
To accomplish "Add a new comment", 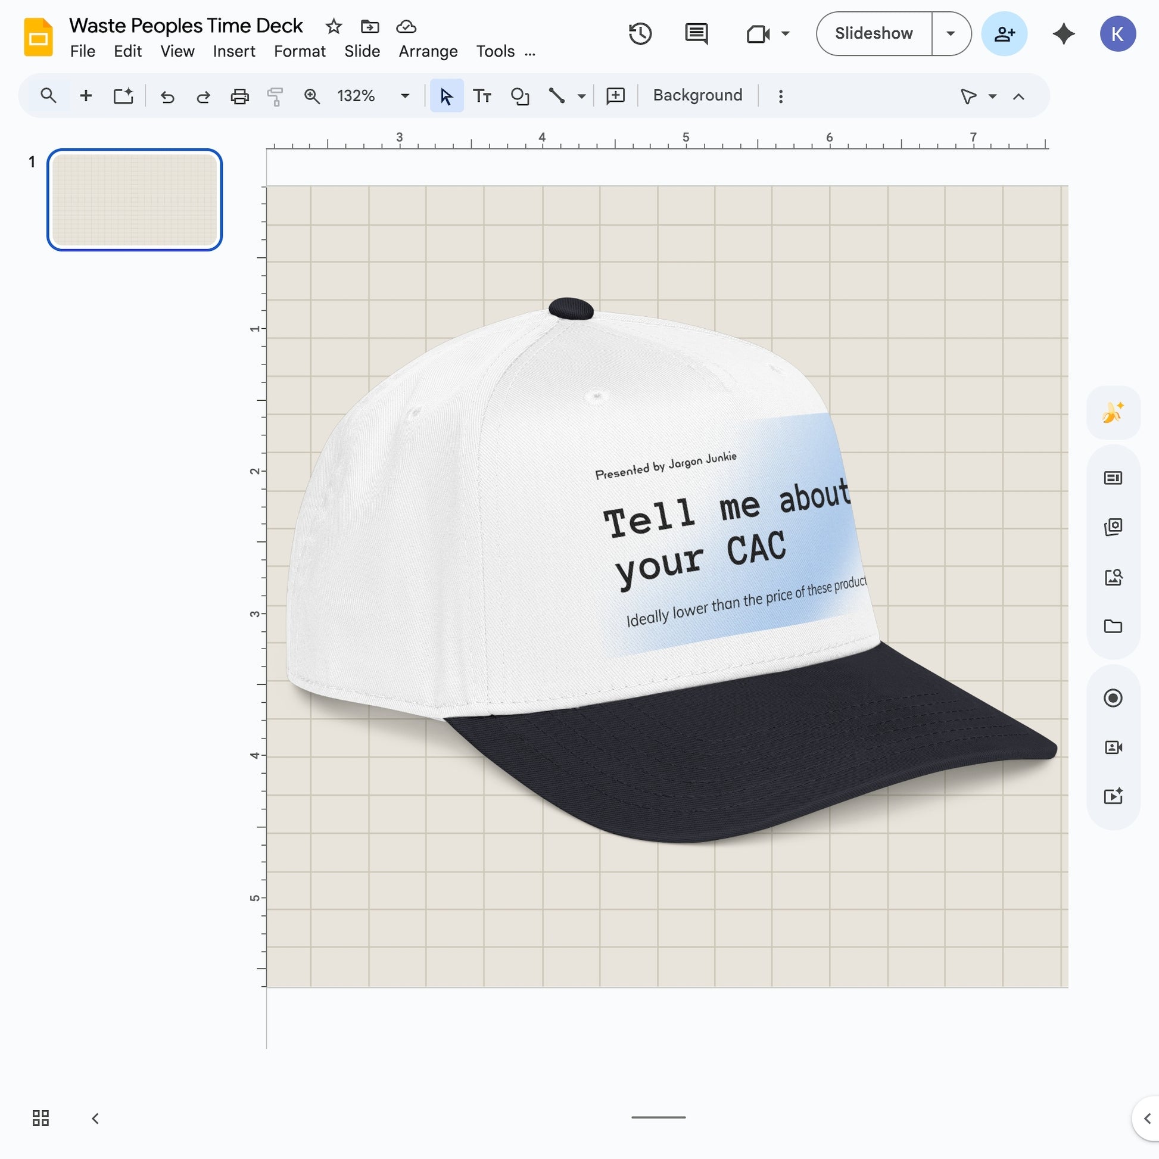I will tap(615, 95).
